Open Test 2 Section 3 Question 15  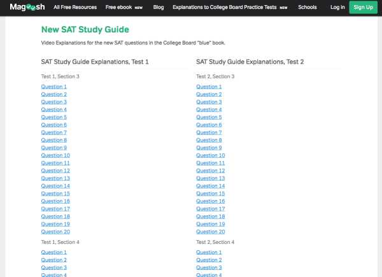pos(211,194)
